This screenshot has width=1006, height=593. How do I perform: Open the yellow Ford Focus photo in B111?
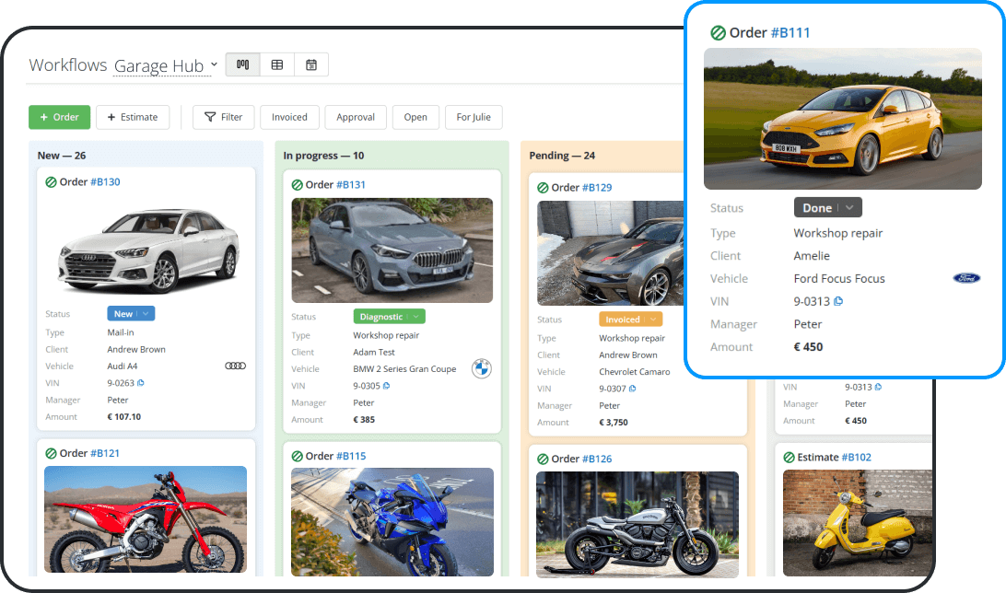(x=842, y=119)
